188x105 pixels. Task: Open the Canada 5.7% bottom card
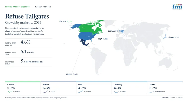[x=23, y=88]
